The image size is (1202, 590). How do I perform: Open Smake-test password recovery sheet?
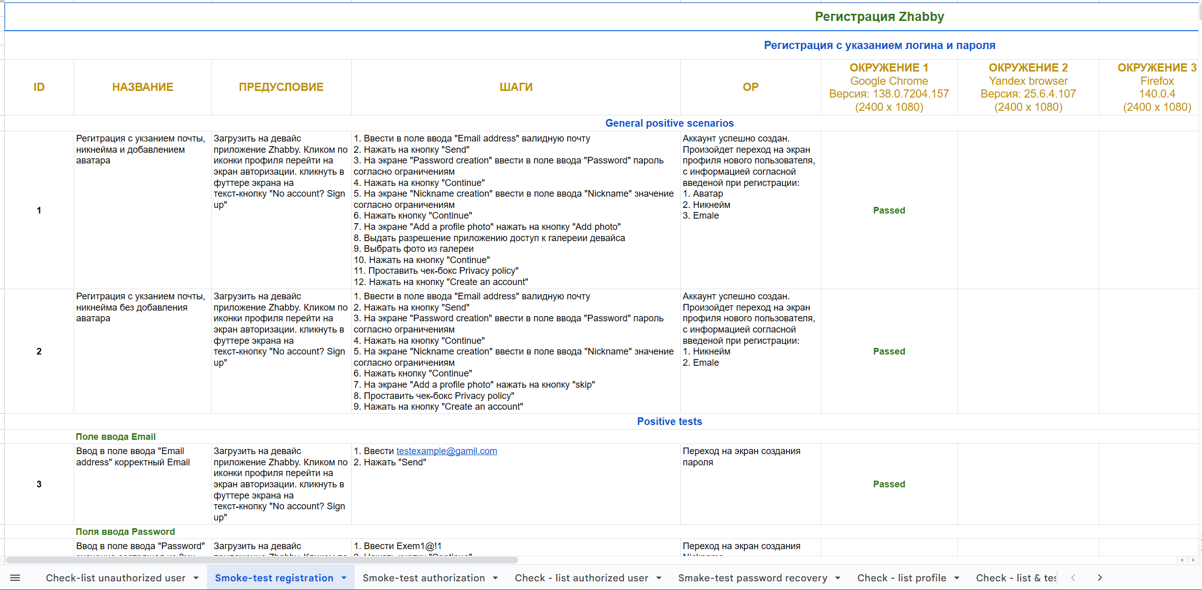[752, 578]
